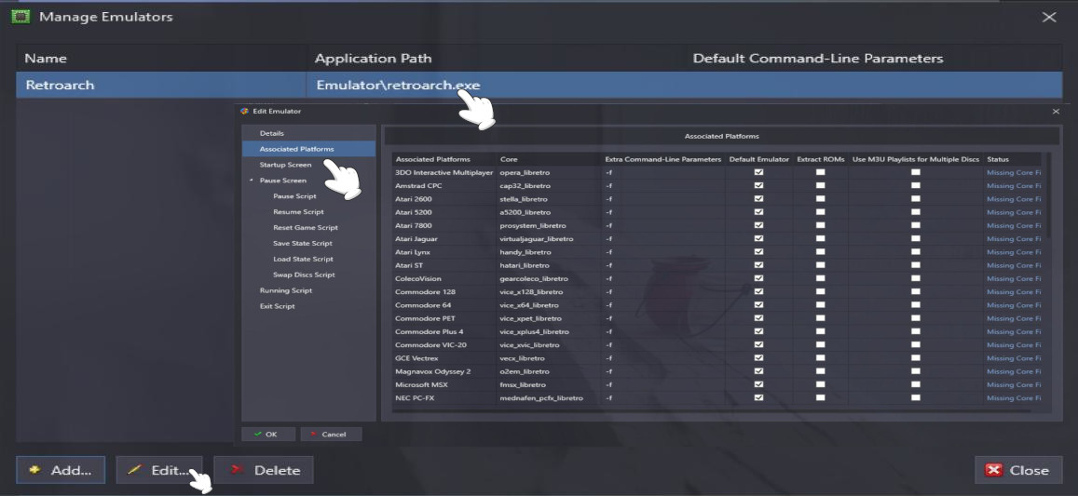Viewport: 1078px width, 496px height.
Task: Uncheck Default Emulator for Atari 2600
Action: coord(758,199)
